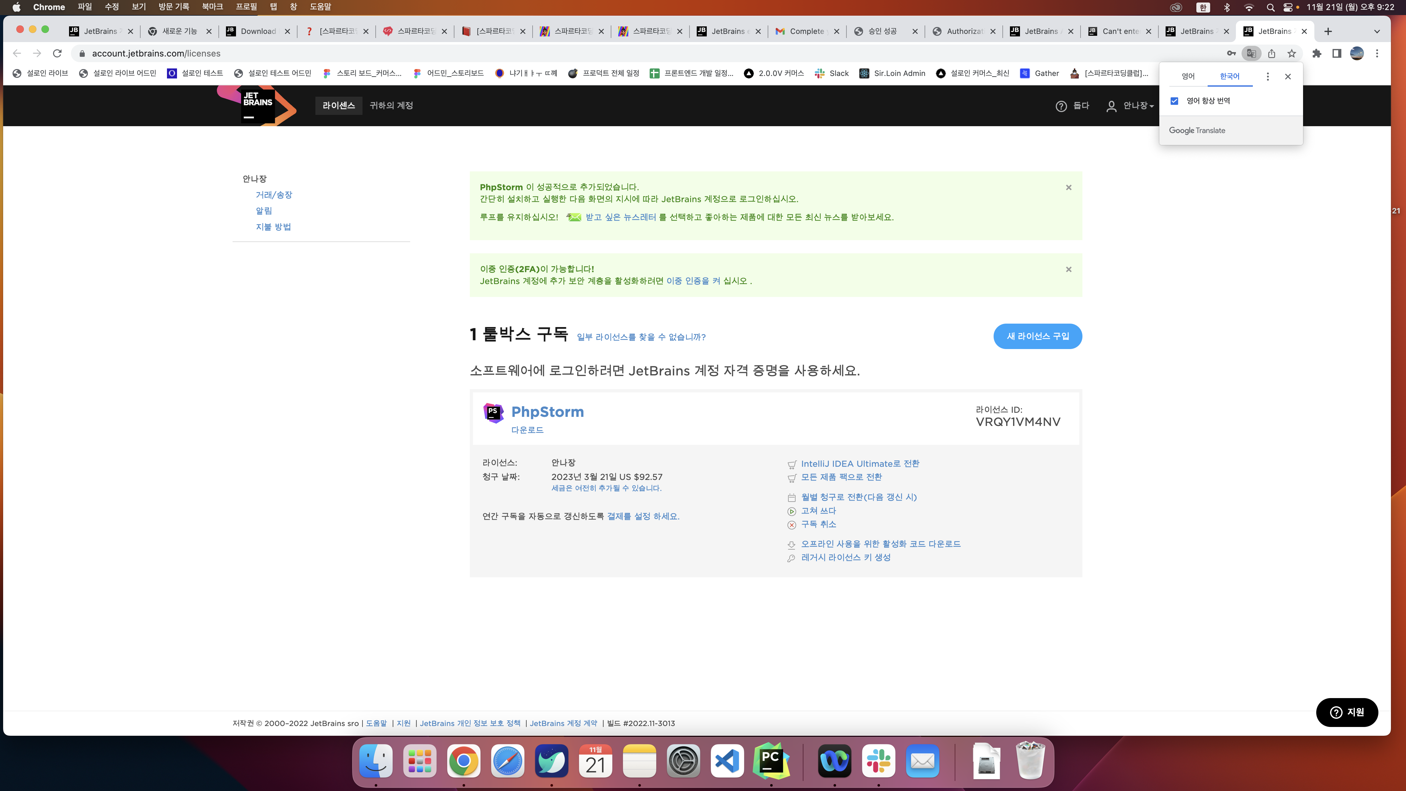
Task: Go back to the previous page
Action: click(x=17, y=53)
